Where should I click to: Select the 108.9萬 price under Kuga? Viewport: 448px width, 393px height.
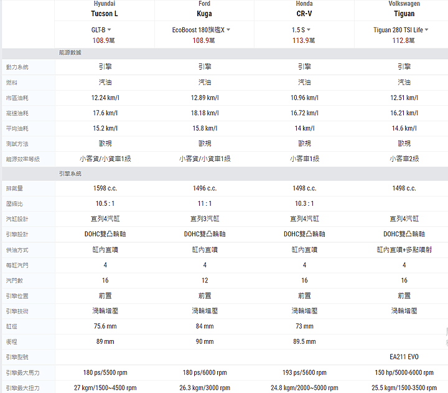[x=203, y=40]
